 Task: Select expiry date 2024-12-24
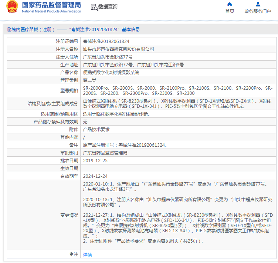(x=95, y=176)
